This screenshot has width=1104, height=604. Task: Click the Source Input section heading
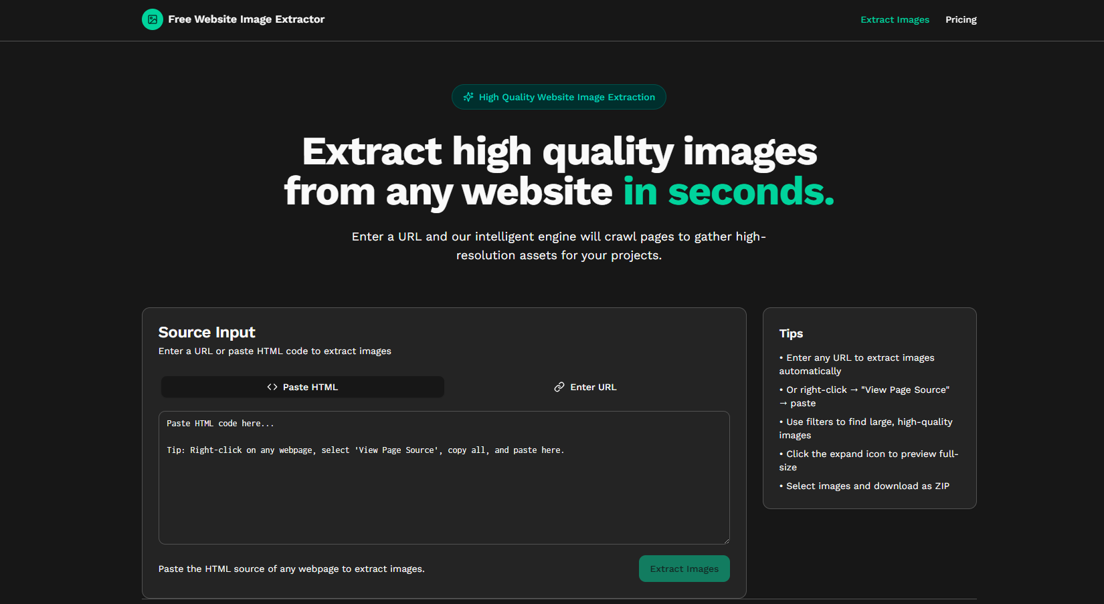pos(207,332)
